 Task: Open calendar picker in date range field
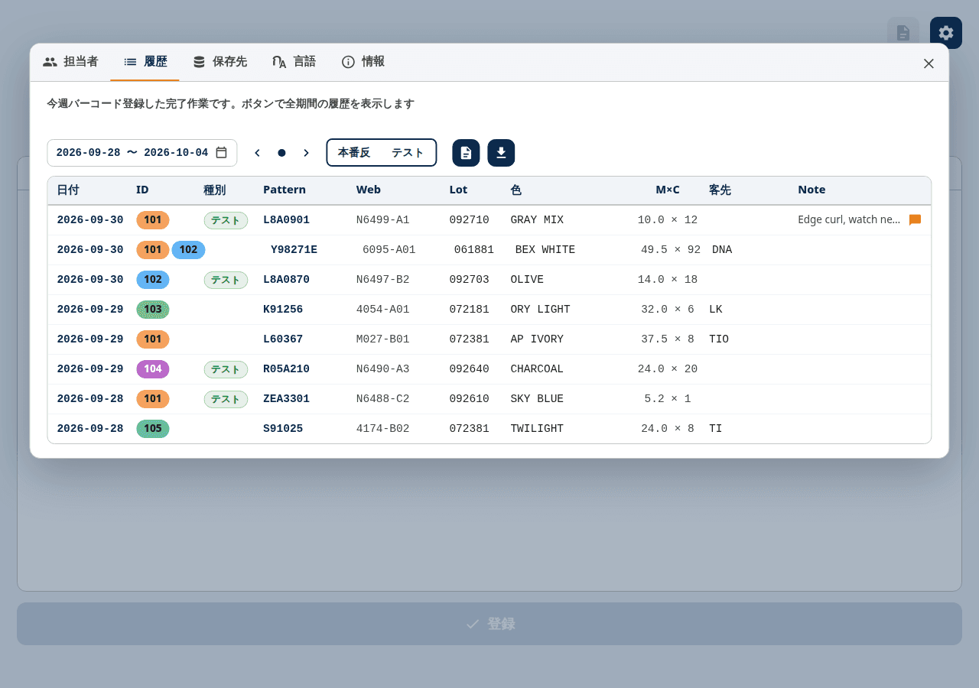tap(221, 153)
